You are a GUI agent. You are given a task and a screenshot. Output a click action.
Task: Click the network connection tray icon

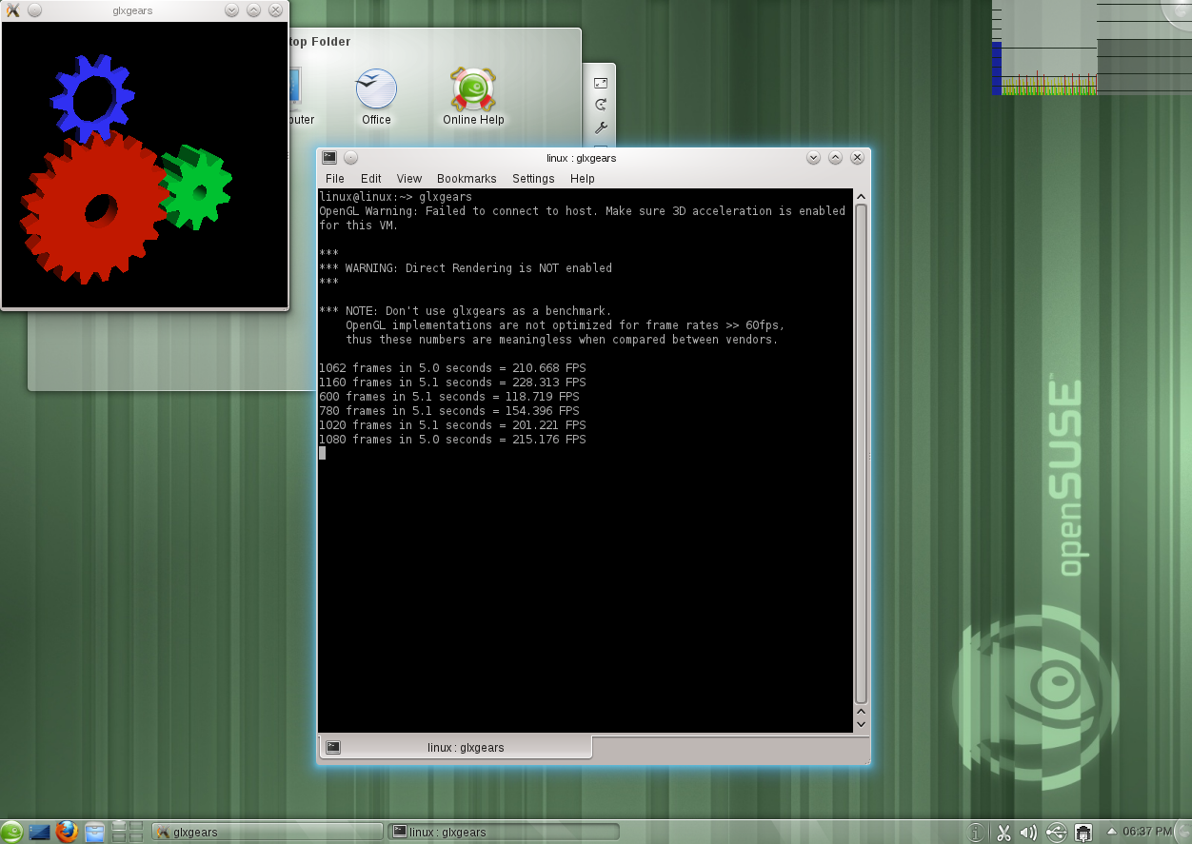coord(1083,833)
